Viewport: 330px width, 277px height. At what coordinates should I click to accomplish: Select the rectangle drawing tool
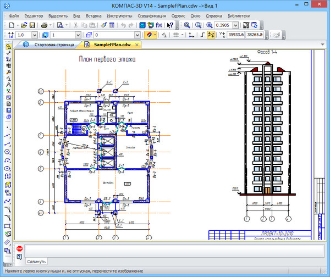pos(8,225)
